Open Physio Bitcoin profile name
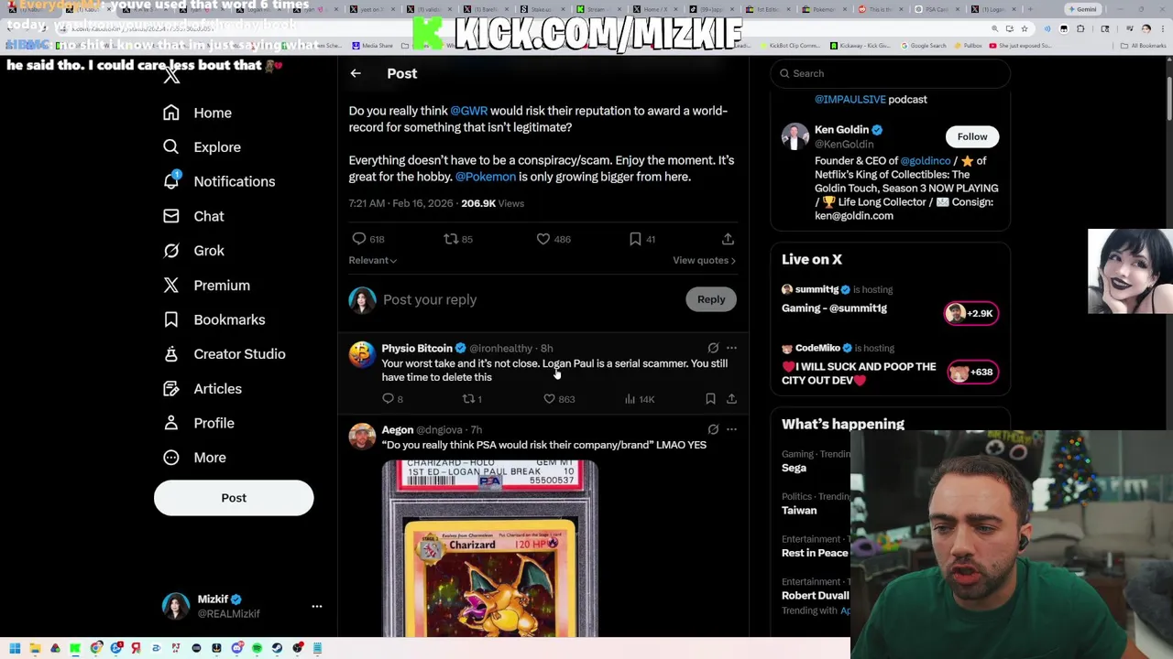 tap(417, 348)
